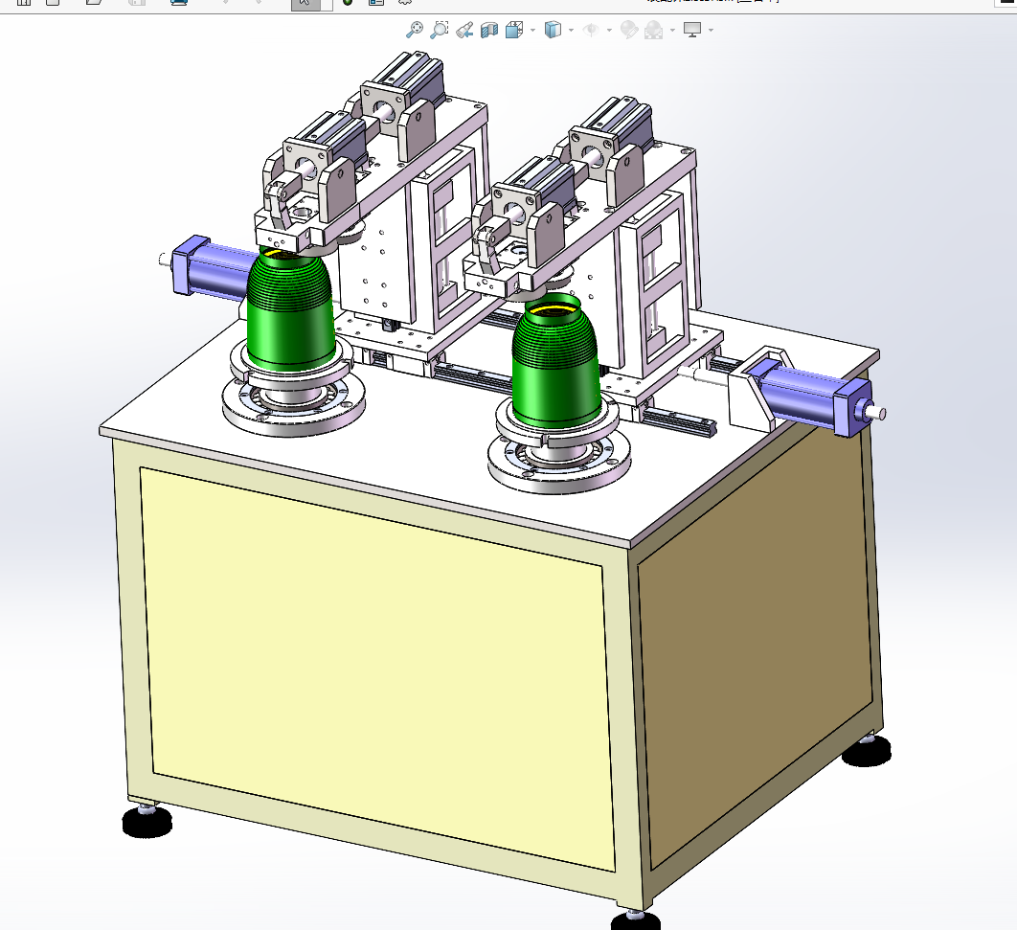This screenshot has width=1017, height=930.
Task: Open the View Orientation cube icon
Action: coord(513,30)
